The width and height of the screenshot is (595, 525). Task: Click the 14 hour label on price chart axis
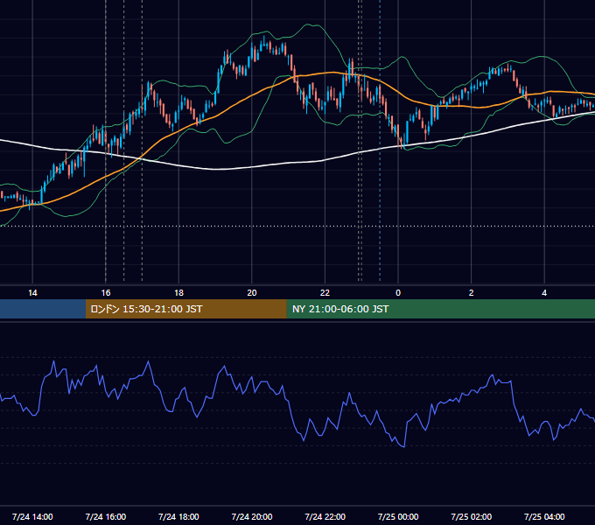click(32, 293)
